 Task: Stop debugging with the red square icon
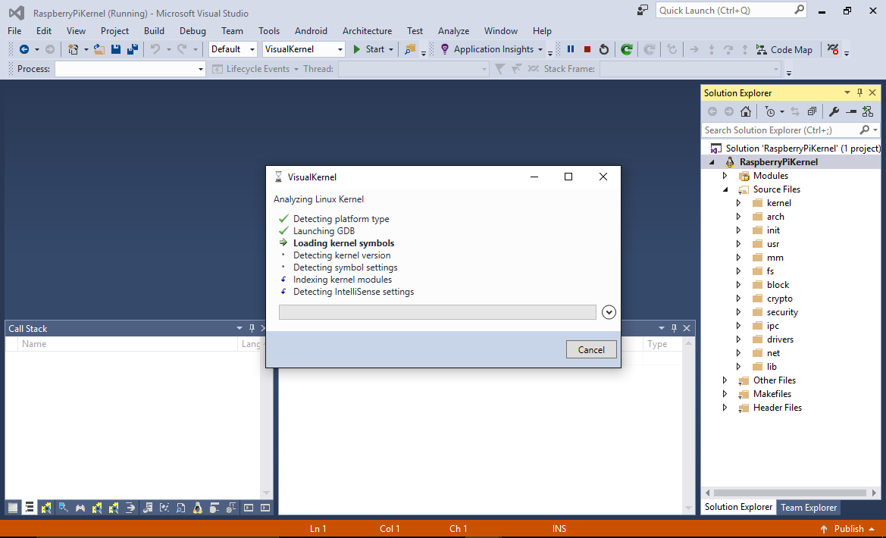(587, 50)
